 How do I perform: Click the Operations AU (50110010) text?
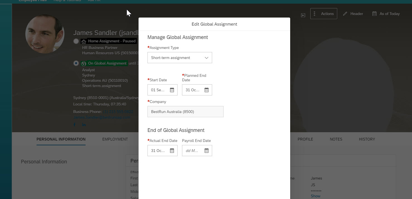105,80
